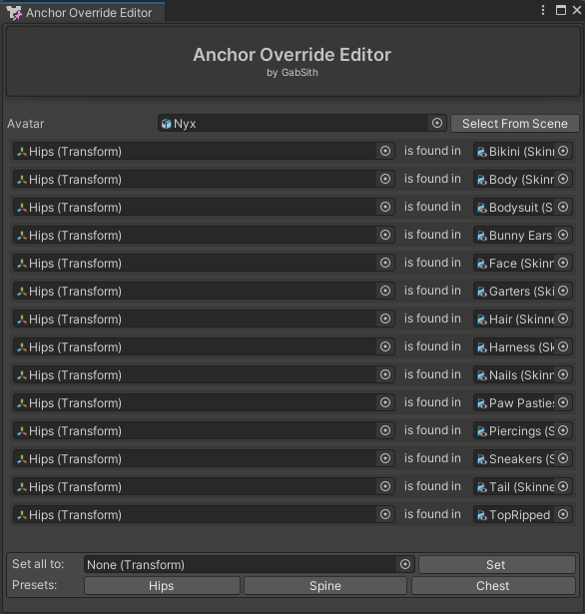The image size is (585, 614).
Task: Open object picker for the Avatar Nyx field
Action: pos(437,123)
